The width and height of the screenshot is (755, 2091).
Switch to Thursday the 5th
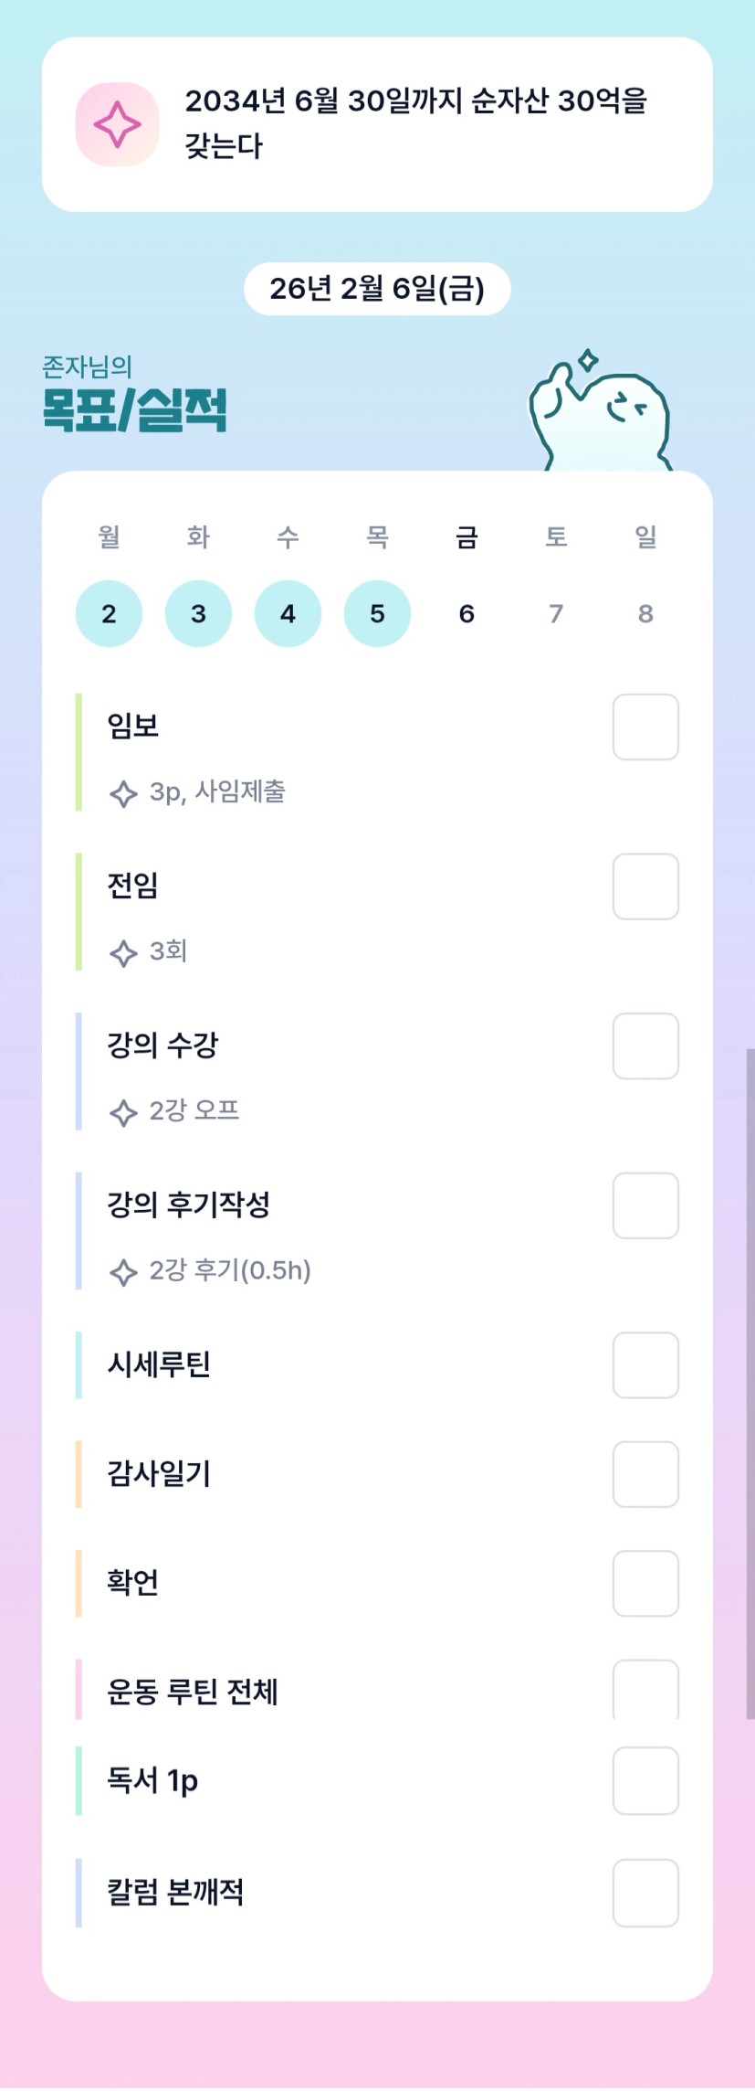click(x=377, y=613)
